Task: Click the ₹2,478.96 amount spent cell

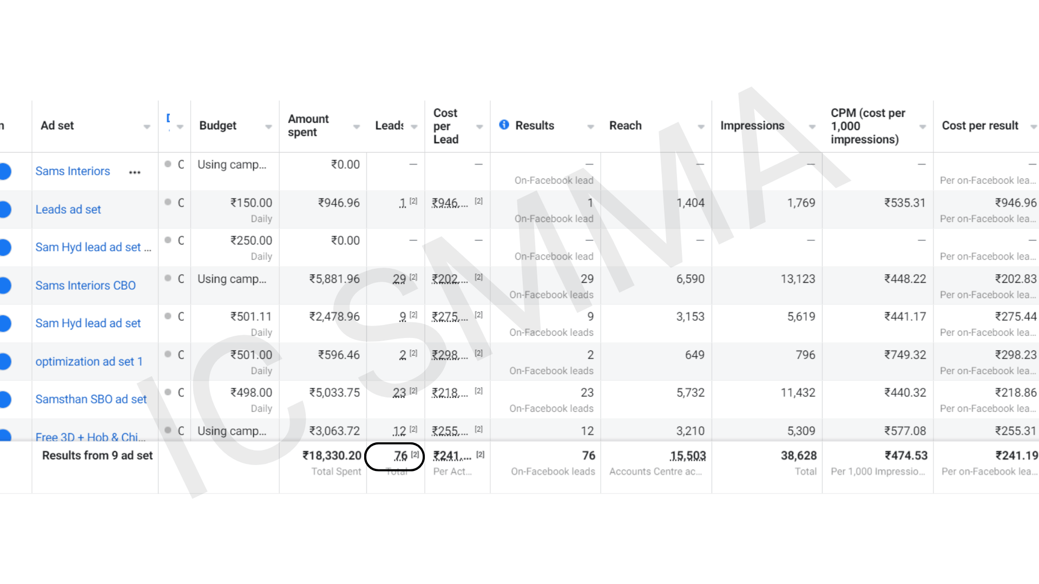Action: (x=334, y=317)
